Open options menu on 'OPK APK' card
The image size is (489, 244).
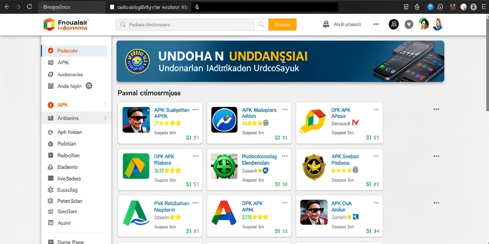tap(195, 156)
